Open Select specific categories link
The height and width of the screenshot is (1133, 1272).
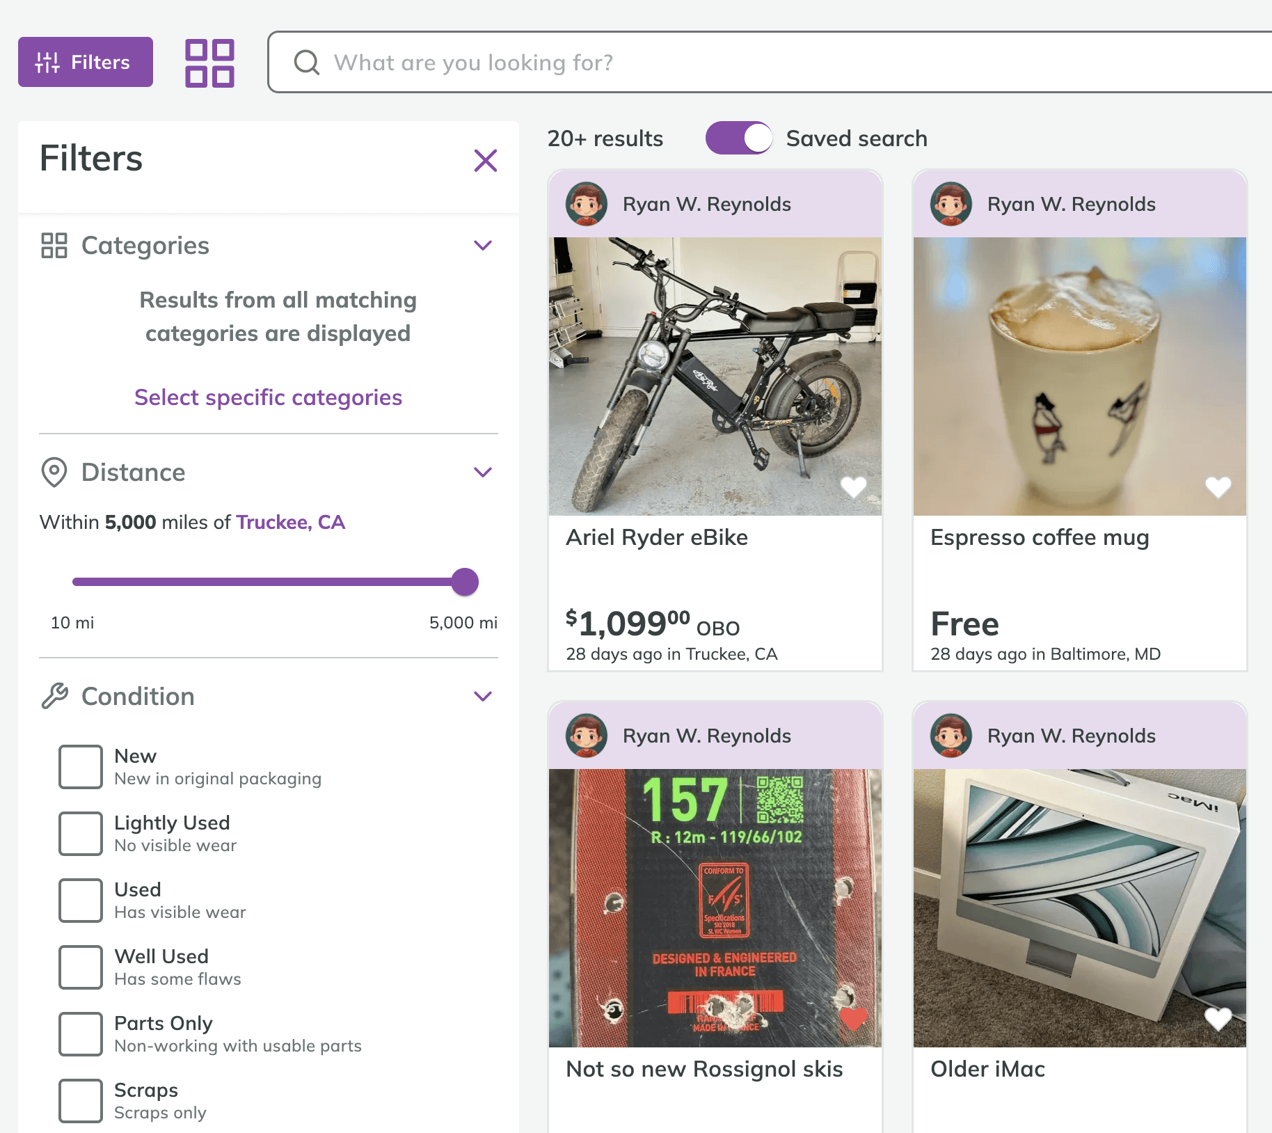(269, 397)
